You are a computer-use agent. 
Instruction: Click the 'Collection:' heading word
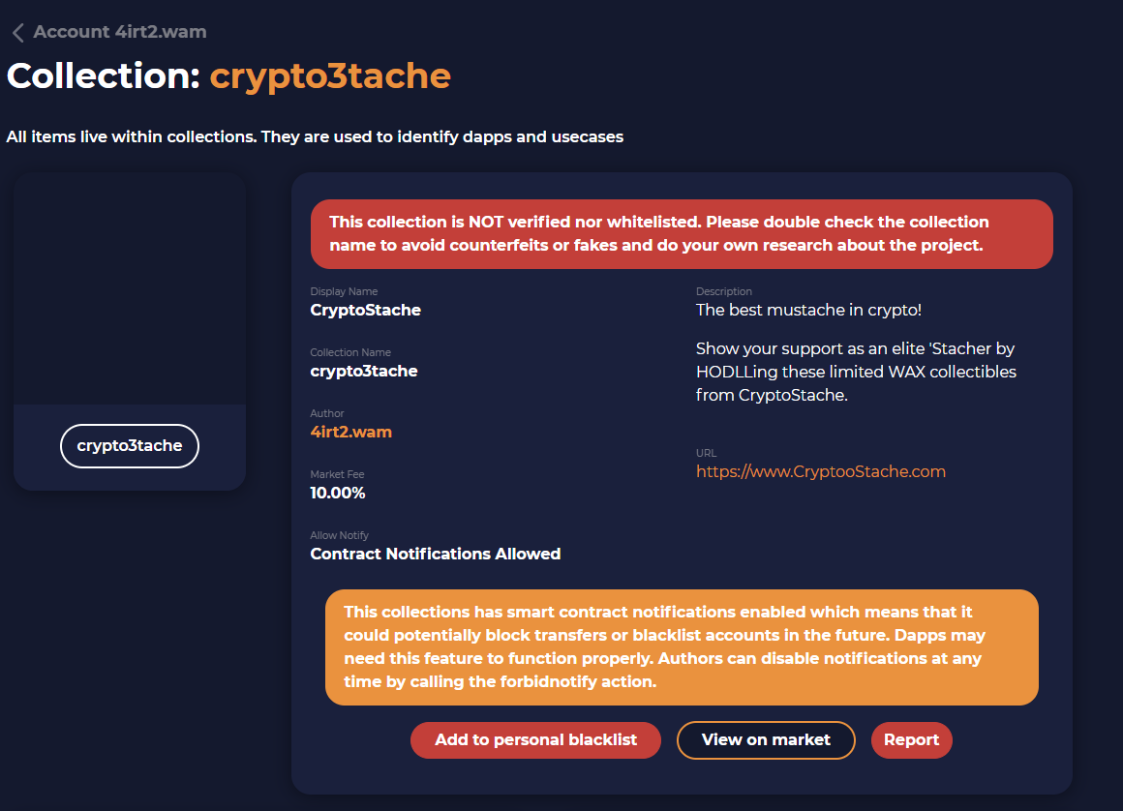pyautogui.click(x=104, y=75)
